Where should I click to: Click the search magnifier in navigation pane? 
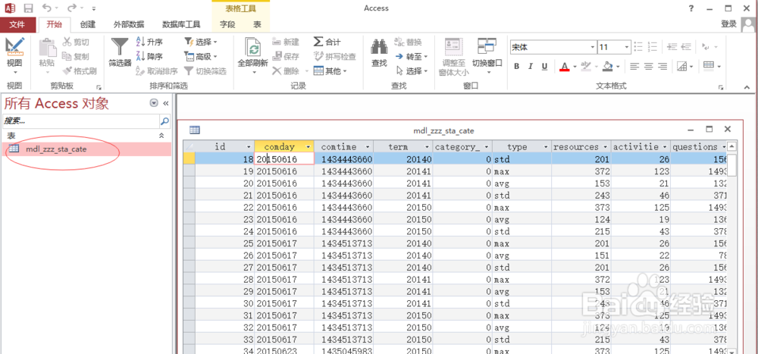[x=164, y=121]
